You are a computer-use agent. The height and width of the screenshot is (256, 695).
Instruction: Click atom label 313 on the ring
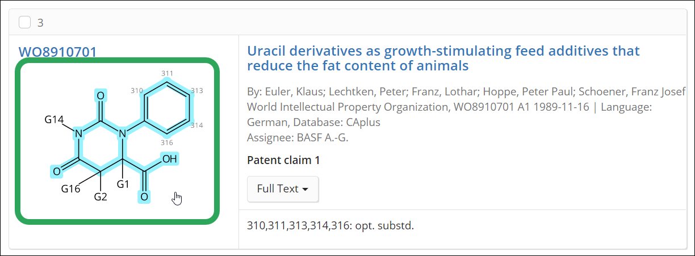[197, 91]
